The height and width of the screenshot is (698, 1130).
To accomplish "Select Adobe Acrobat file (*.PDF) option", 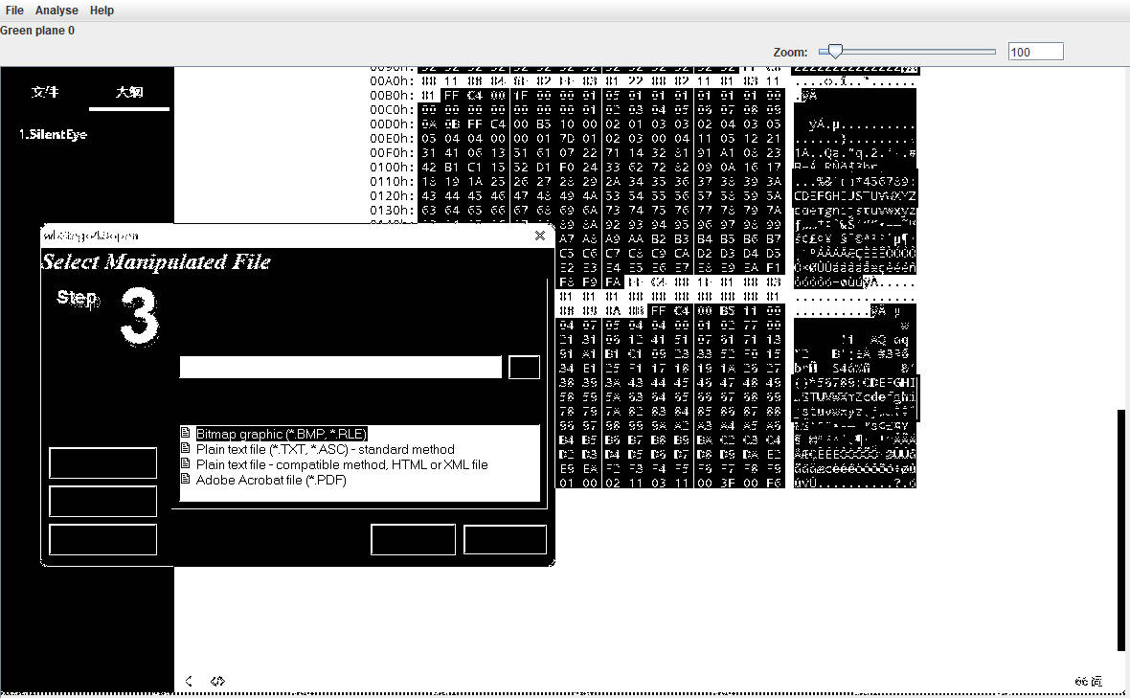I will pyautogui.click(x=271, y=480).
